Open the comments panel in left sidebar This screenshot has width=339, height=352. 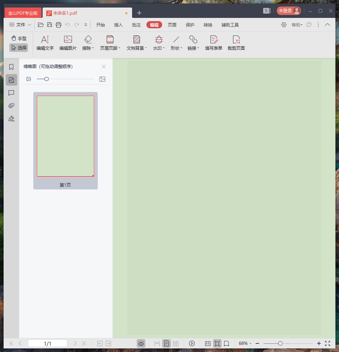pos(11,93)
